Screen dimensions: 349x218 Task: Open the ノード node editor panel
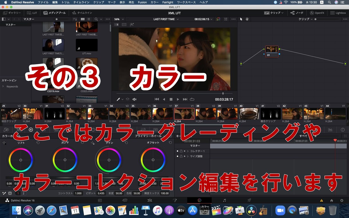point(297,13)
